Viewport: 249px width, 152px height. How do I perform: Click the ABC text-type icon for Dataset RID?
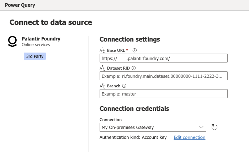(102, 68)
